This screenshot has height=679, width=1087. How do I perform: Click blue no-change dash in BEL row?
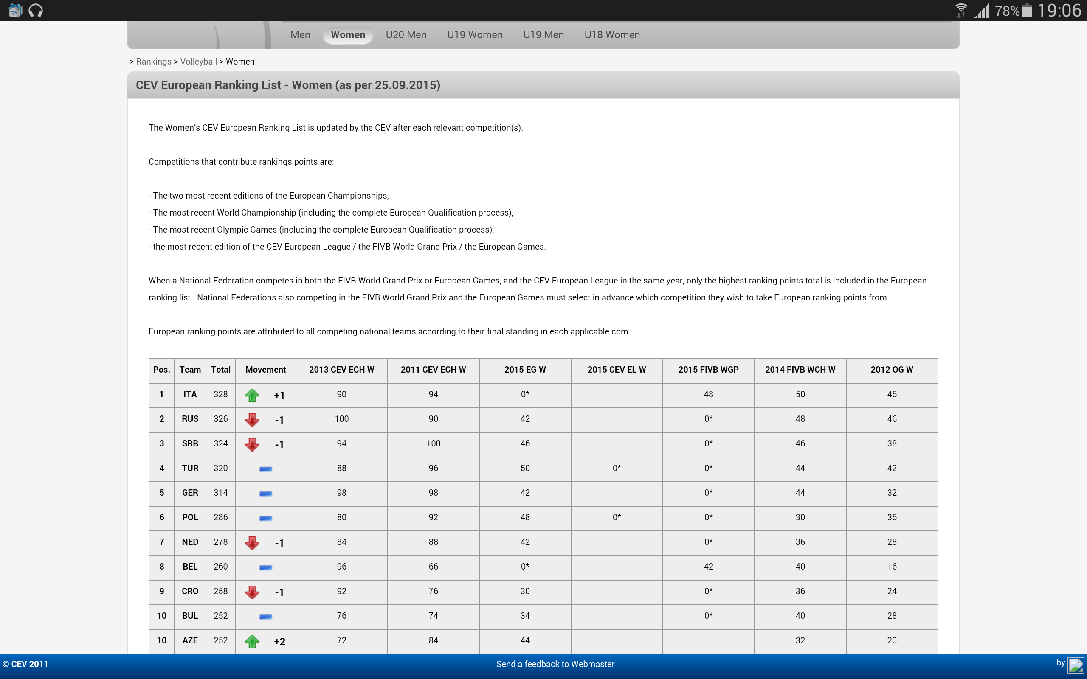(265, 567)
